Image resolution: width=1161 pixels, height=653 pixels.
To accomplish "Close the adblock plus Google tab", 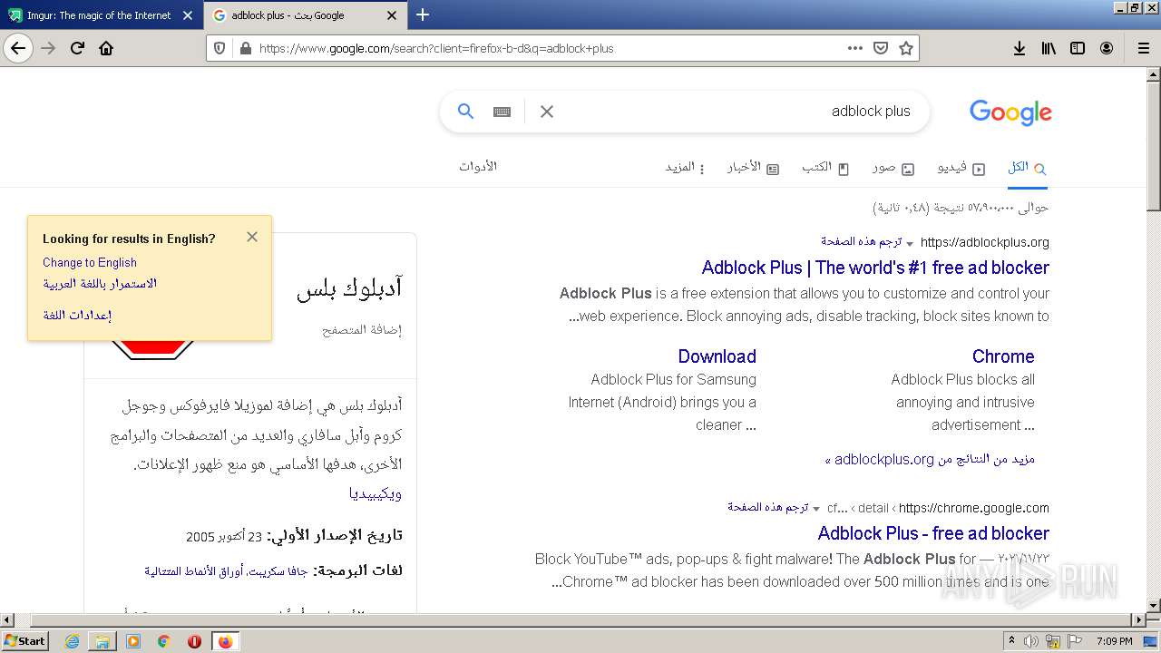I will [x=392, y=15].
